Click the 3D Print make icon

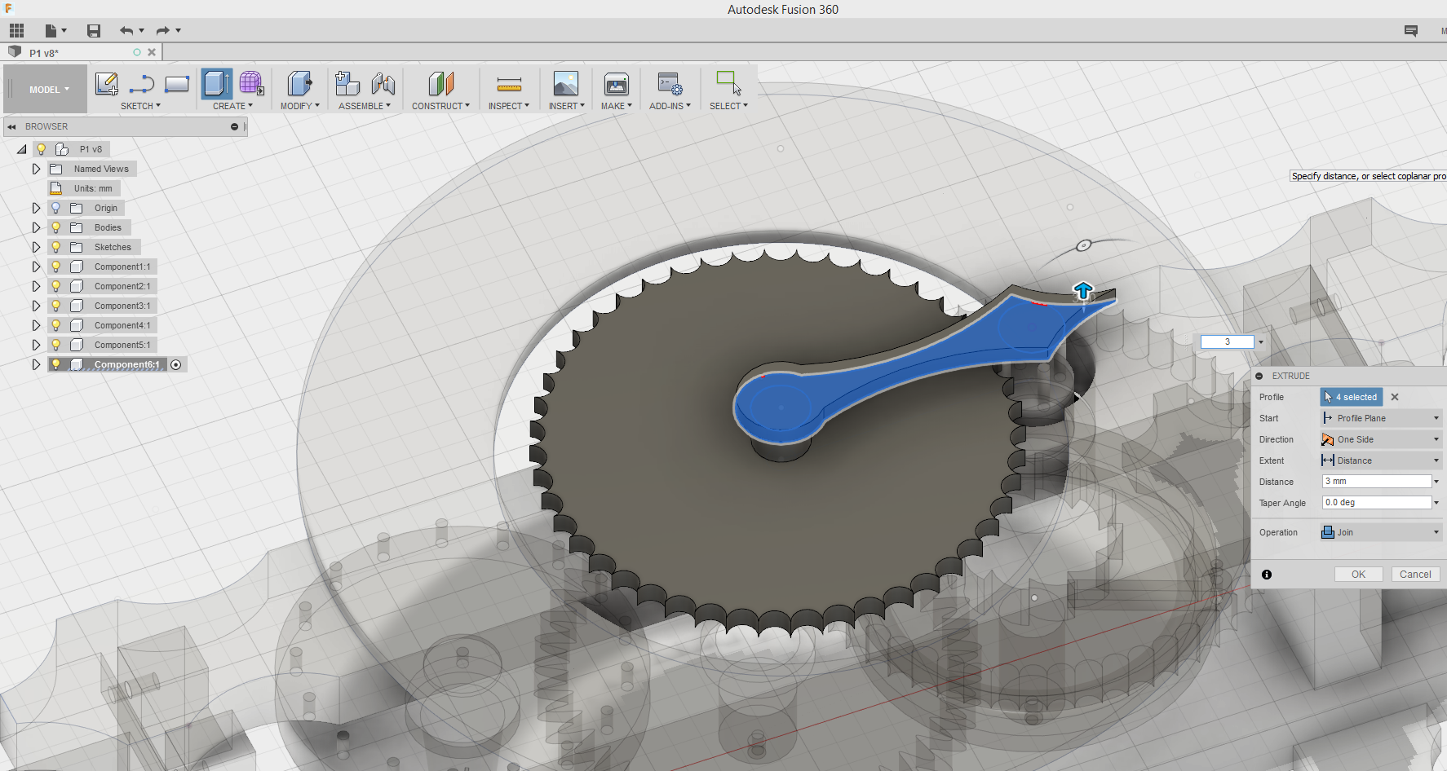coord(617,84)
